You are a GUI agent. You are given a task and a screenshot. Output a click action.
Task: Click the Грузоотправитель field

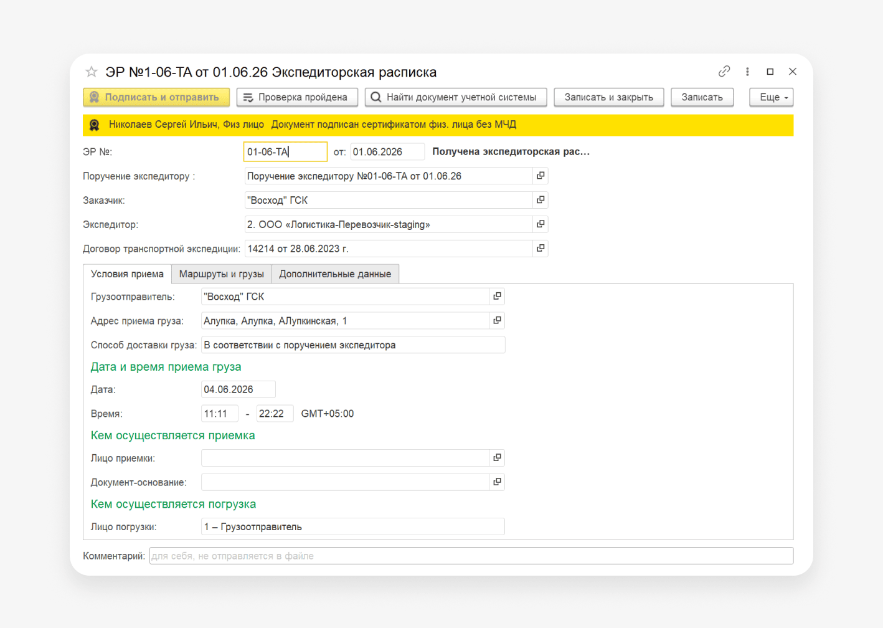pyautogui.click(x=345, y=297)
